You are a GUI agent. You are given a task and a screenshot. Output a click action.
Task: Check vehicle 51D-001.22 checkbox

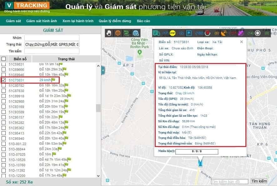click(x=3, y=144)
